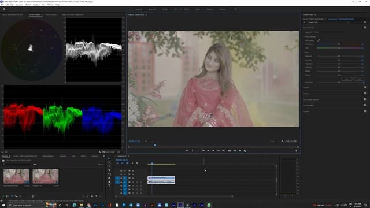
Task: Adjust the Tint slider
Action: [339, 48]
